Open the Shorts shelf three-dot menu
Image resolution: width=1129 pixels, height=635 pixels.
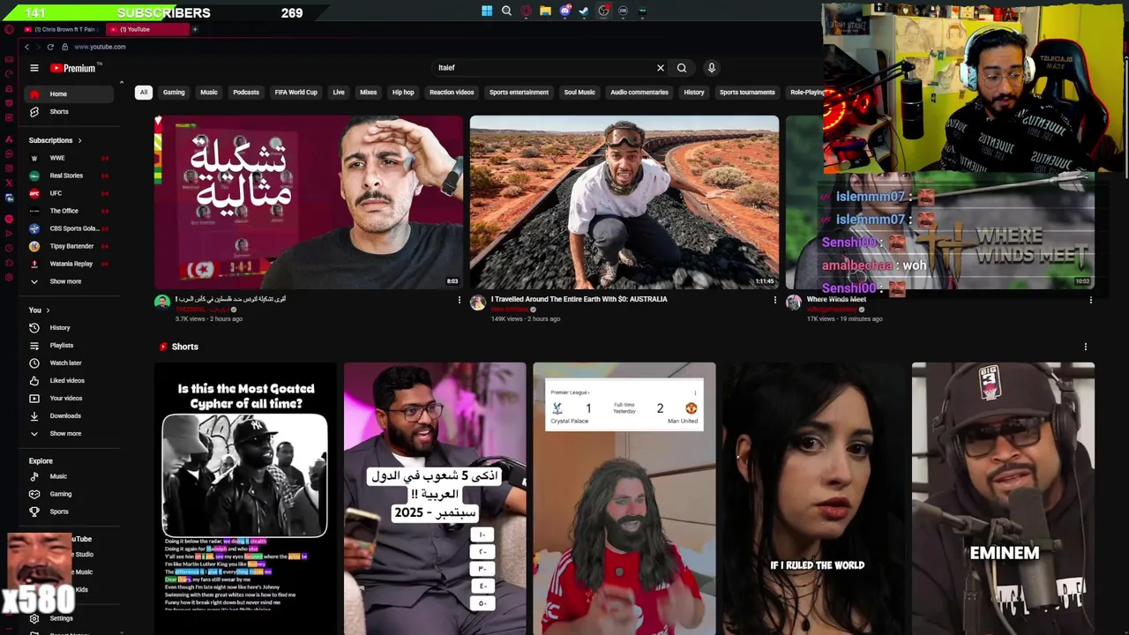[1086, 347]
